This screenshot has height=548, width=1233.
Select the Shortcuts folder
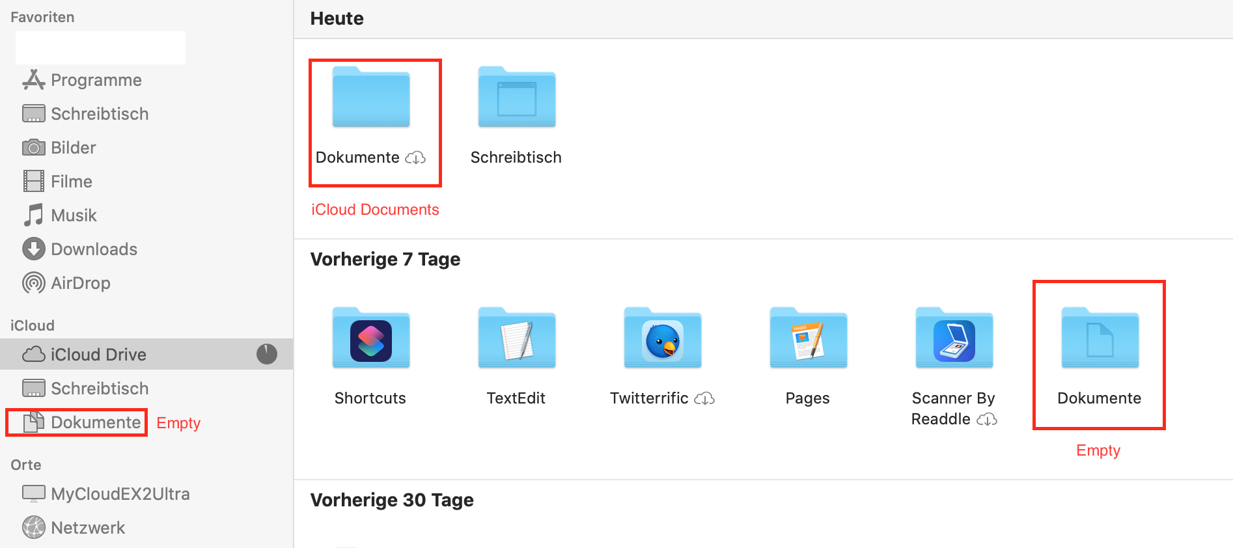[371, 338]
